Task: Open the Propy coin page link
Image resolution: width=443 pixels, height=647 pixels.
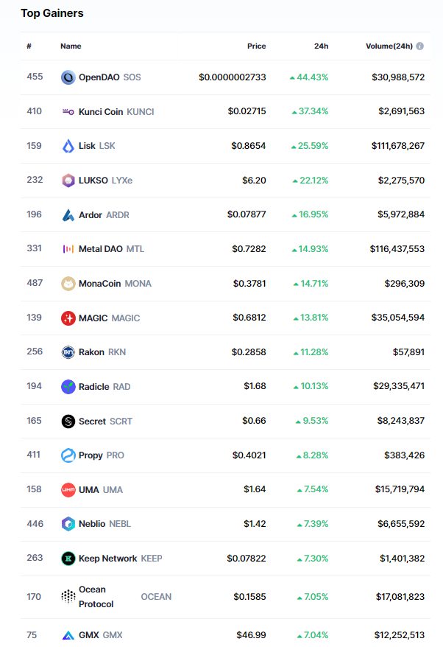Action: point(91,455)
